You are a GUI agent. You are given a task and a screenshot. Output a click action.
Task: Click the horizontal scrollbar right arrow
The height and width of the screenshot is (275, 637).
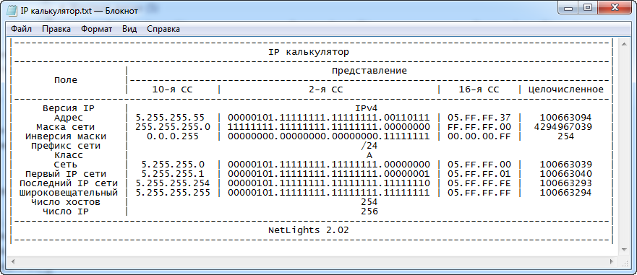pyautogui.click(x=612, y=261)
